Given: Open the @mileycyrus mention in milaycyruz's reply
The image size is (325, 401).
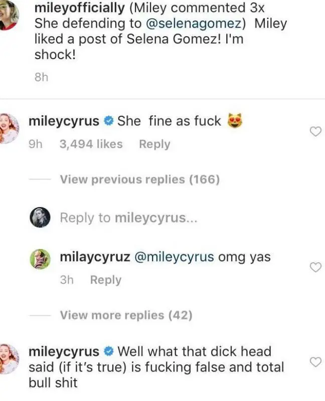Looking at the screenshot, I should click(174, 257).
